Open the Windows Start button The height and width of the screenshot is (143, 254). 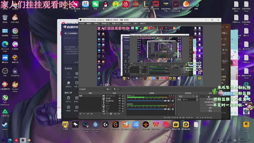[x=3, y=140]
